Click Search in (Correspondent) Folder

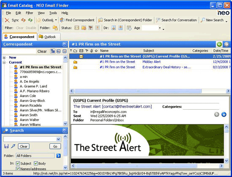click(125, 20)
